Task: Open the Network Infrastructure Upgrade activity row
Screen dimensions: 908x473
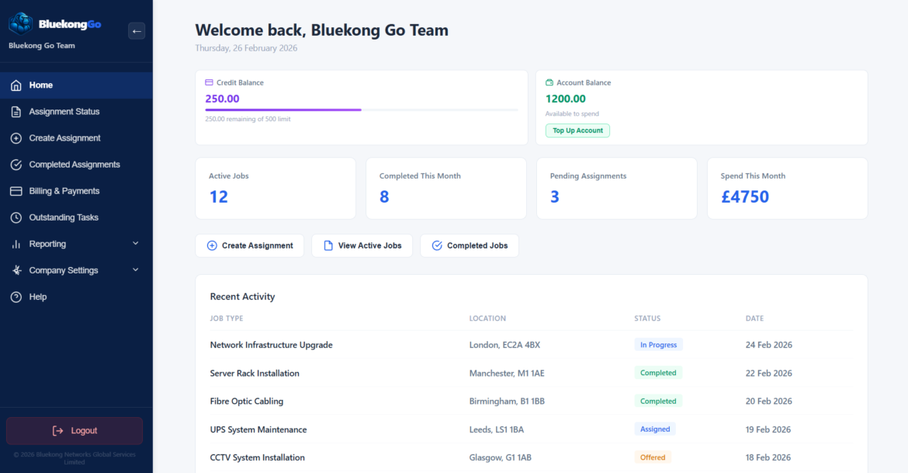Action: (x=271, y=345)
